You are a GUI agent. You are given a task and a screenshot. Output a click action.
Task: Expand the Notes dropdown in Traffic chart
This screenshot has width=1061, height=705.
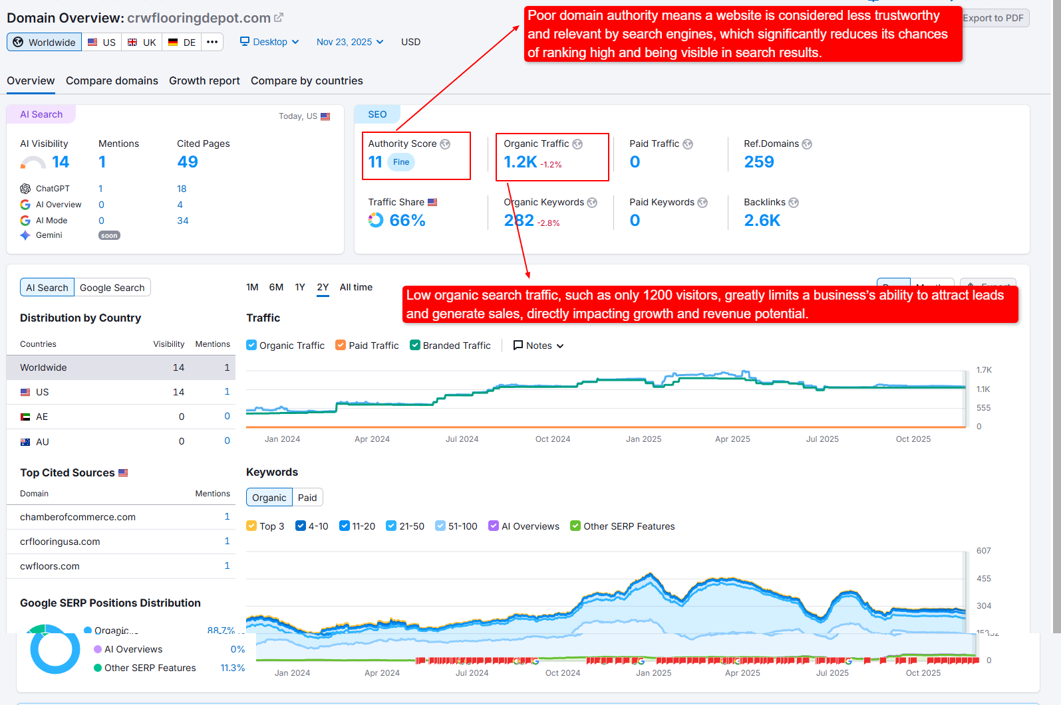[x=539, y=346]
